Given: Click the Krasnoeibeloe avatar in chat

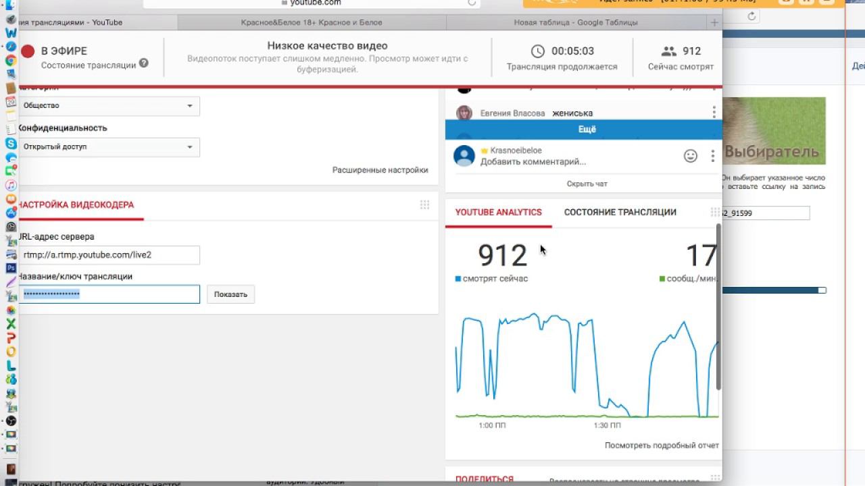Looking at the screenshot, I should tap(464, 156).
